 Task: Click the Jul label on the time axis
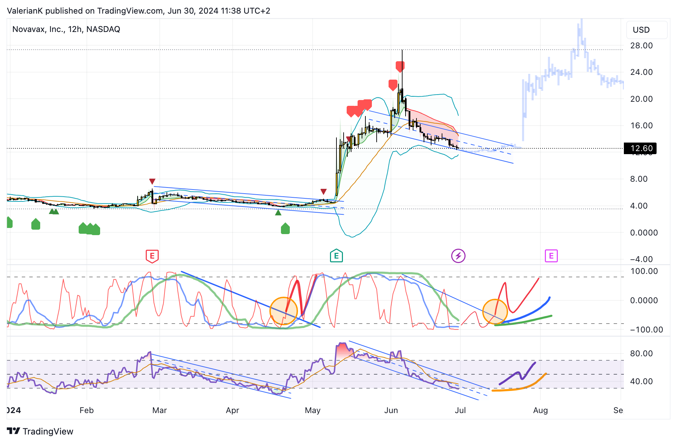click(x=460, y=410)
